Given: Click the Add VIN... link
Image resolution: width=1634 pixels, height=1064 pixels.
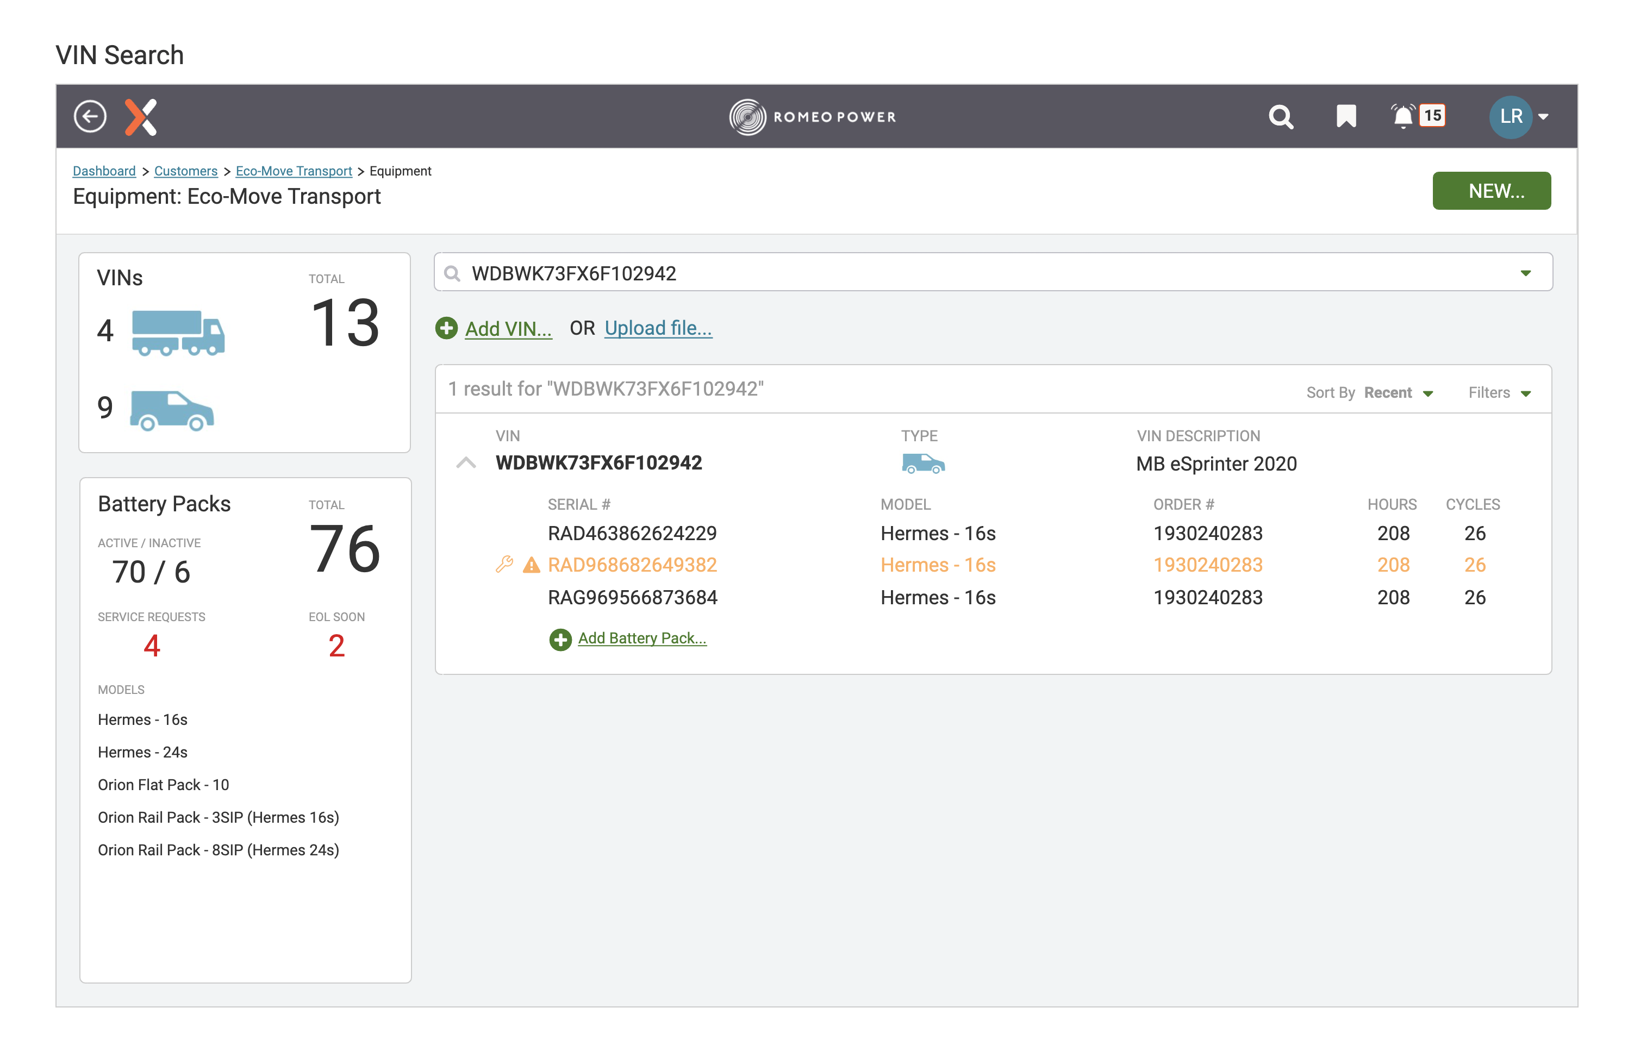Looking at the screenshot, I should coord(508,329).
